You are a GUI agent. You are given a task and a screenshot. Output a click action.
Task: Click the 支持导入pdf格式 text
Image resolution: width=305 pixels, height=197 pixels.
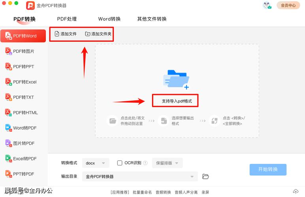click(x=177, y=101)
